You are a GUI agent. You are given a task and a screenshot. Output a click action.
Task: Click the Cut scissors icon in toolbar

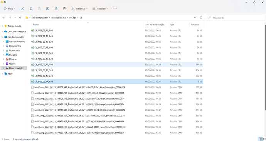tap(23, 8)
